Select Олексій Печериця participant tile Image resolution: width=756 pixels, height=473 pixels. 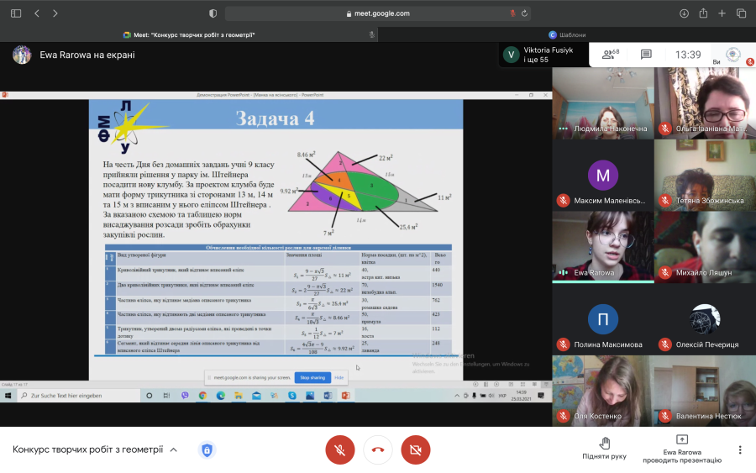705,319
